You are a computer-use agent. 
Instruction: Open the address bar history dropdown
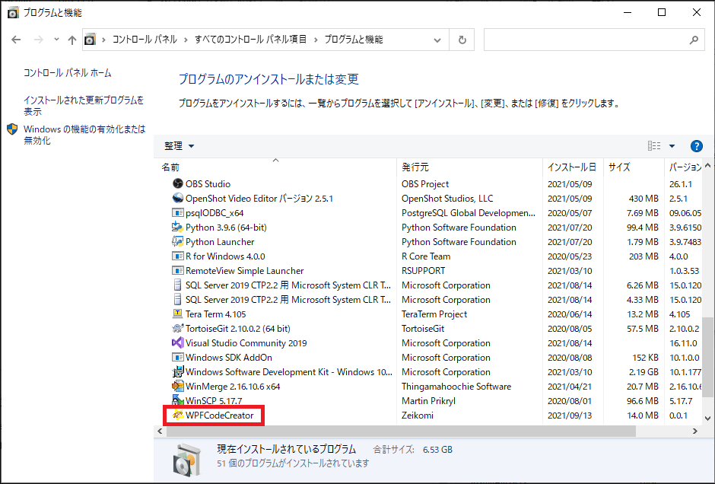[437, 40]
